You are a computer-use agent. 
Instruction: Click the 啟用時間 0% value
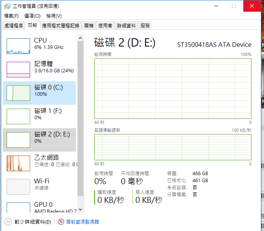point(100,181)
